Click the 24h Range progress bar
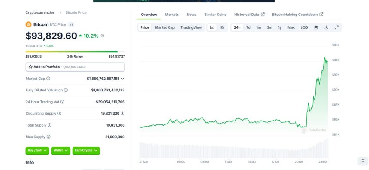This screenshot has width=369, height=170. pos(75,52)
